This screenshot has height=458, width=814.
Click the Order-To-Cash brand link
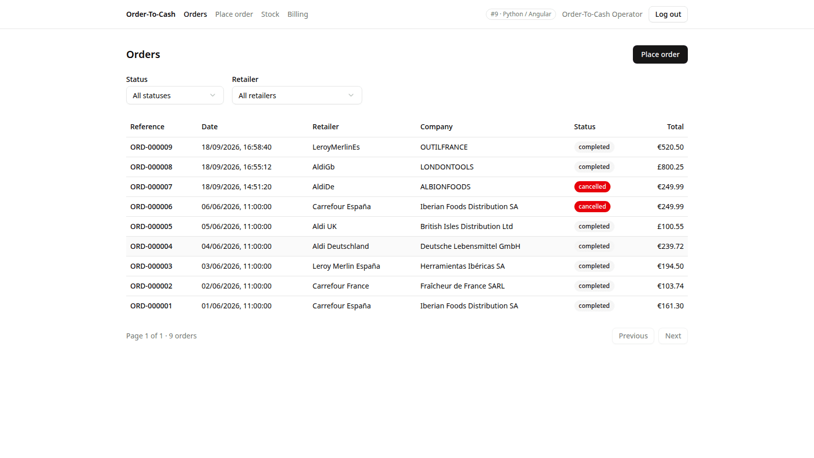[151, 14]
